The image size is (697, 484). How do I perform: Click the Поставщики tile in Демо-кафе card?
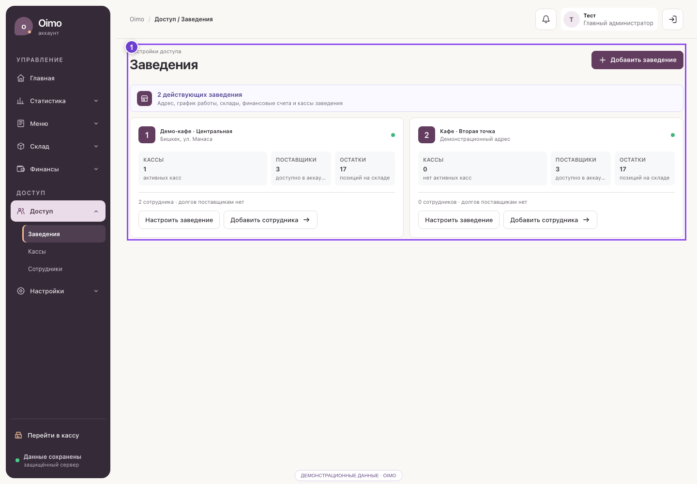[301, 168]
